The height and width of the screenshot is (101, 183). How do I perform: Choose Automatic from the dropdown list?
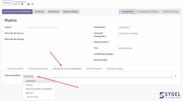39,81
